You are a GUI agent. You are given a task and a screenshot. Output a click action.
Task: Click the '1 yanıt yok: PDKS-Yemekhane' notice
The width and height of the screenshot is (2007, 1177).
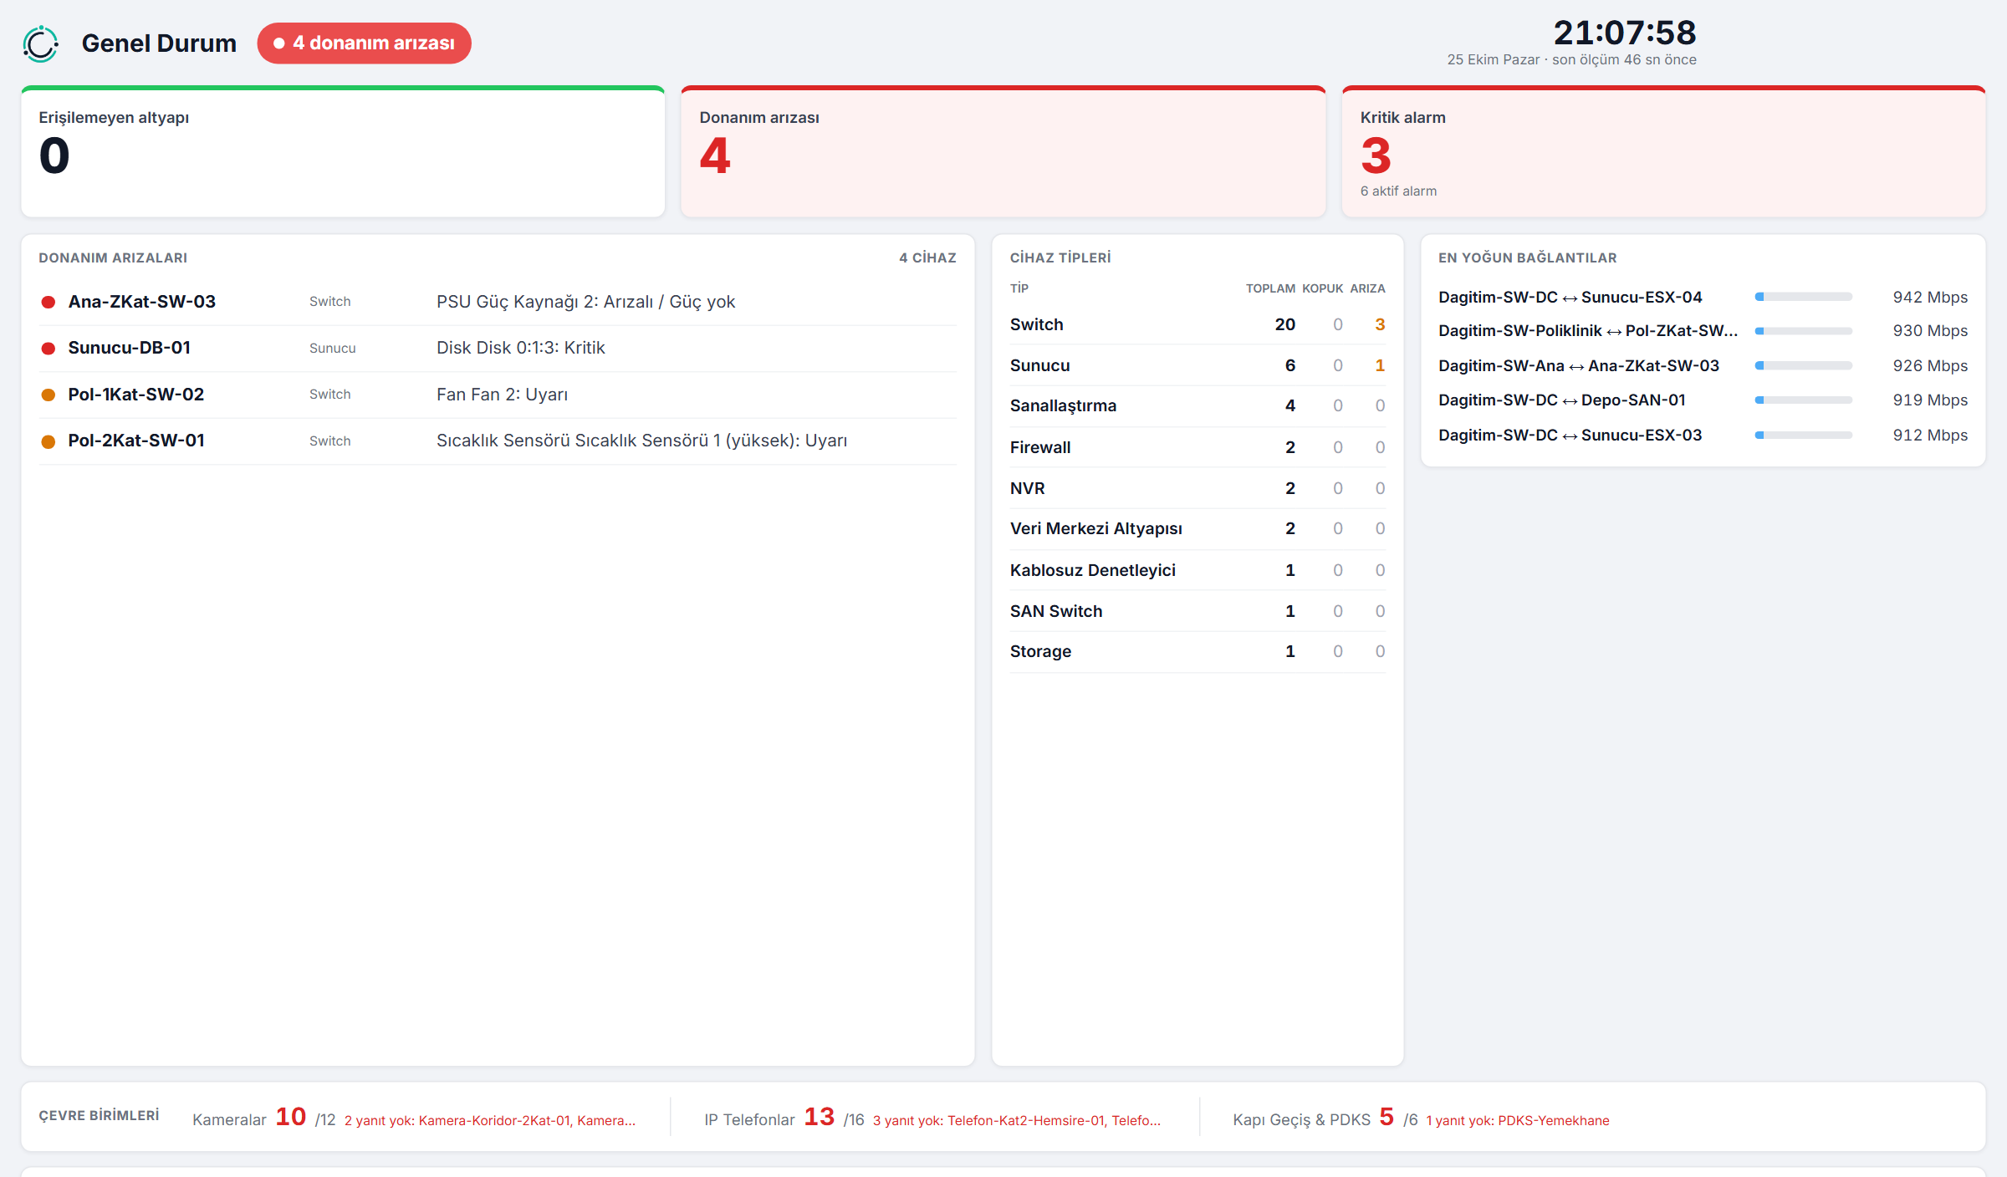point(1518,1121)
